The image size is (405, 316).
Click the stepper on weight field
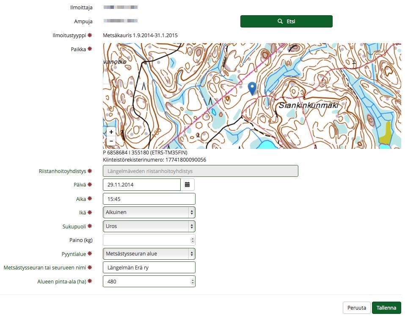193,240
